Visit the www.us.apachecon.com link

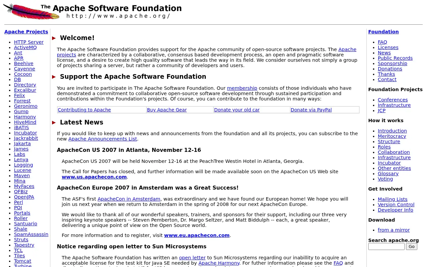(x=94, y=177)
